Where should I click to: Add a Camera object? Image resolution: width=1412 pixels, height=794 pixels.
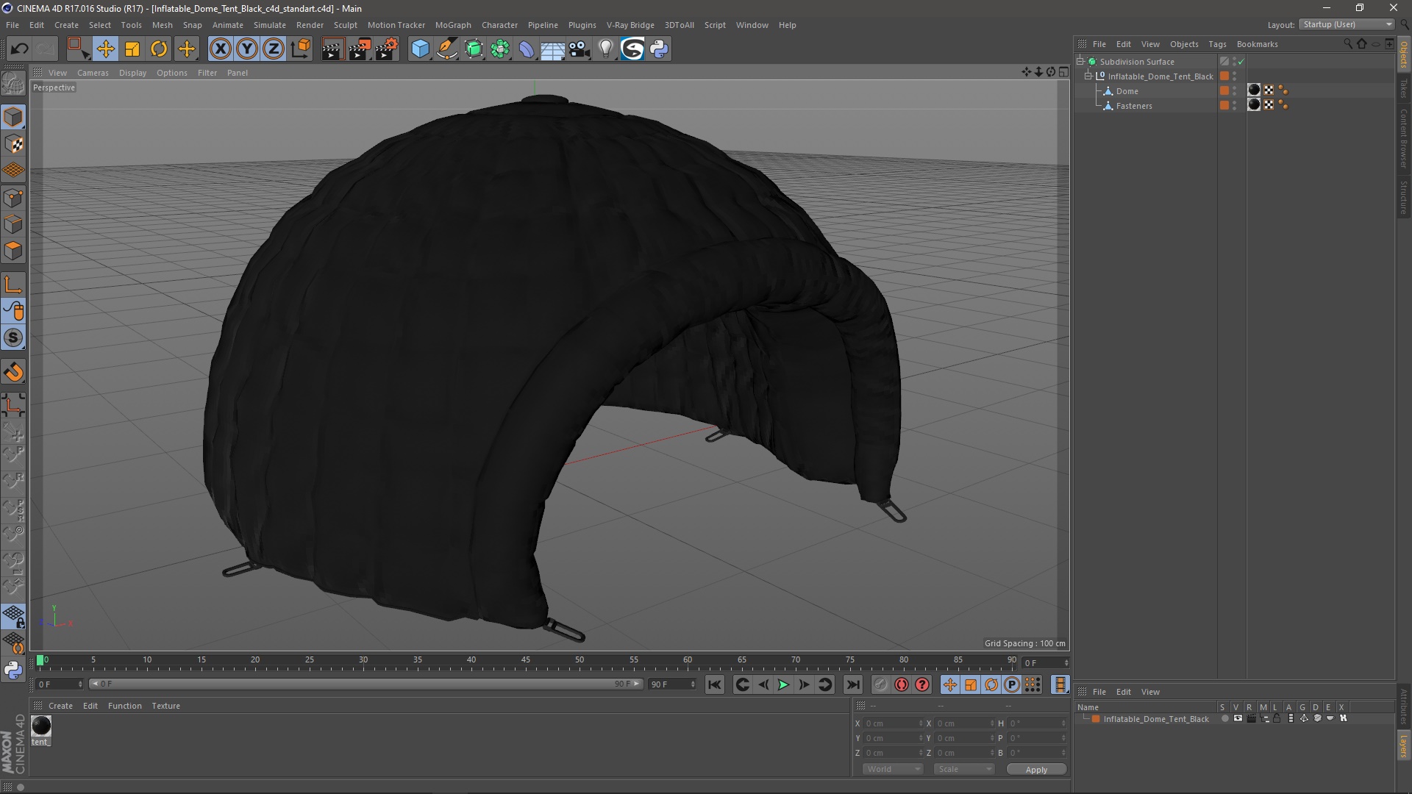click(579, 49)
